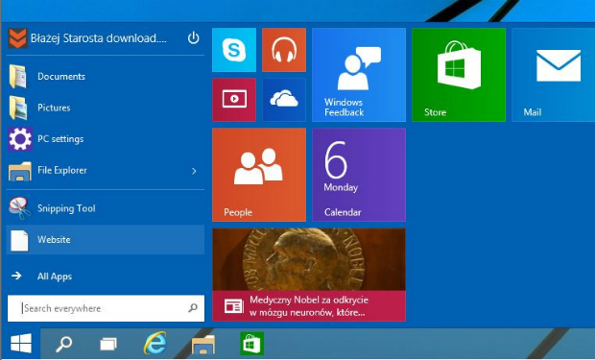The image size is (595, 360).
Task: Focus the Search everywhere field
Action: 106,308
